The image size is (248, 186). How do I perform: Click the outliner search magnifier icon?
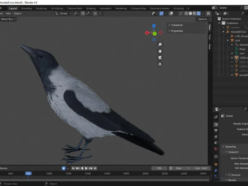point(243,13)
